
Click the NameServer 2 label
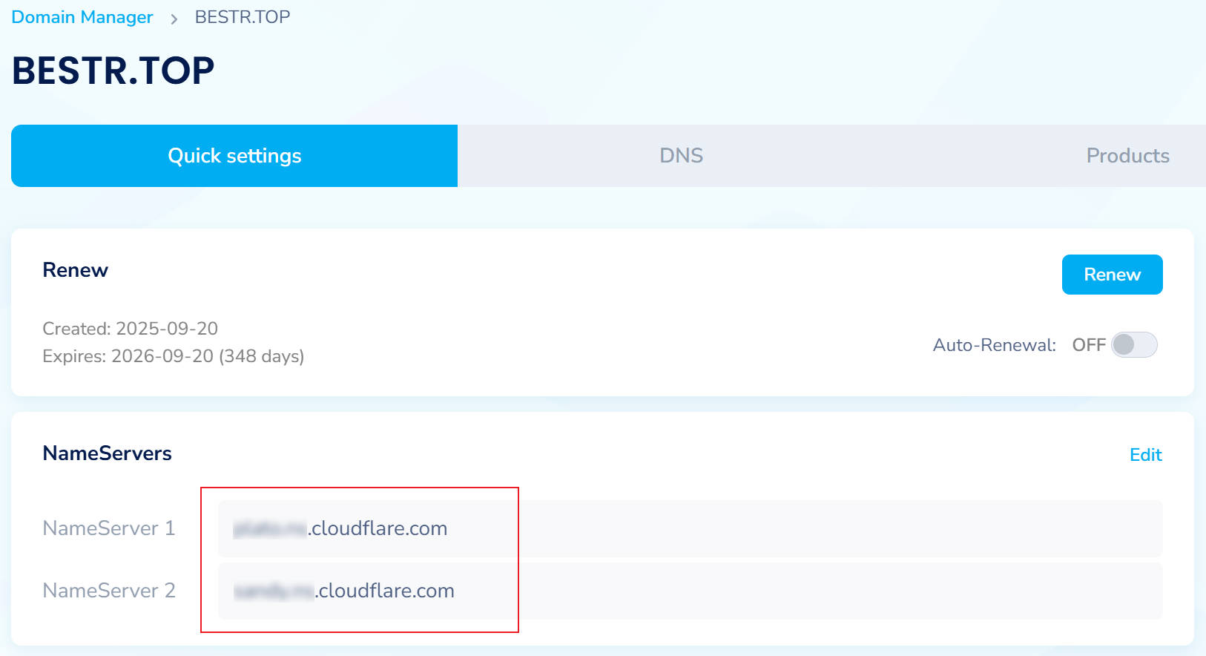click(109, 591)
